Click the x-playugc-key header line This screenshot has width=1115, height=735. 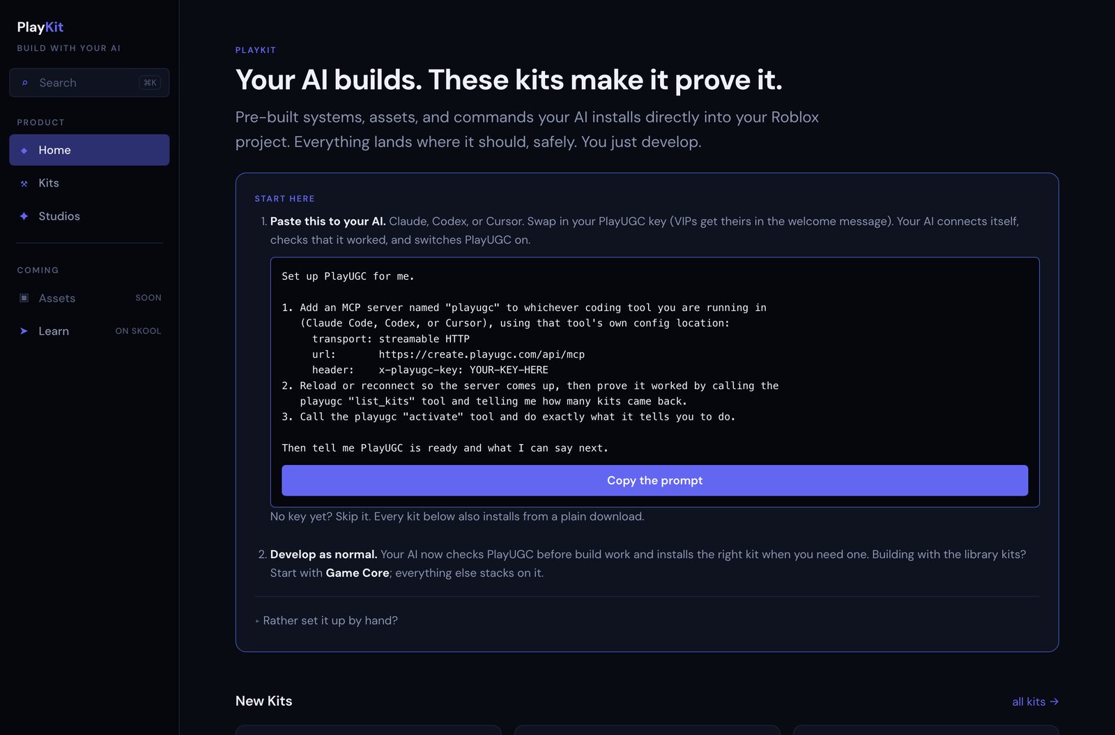pos(430,370)
